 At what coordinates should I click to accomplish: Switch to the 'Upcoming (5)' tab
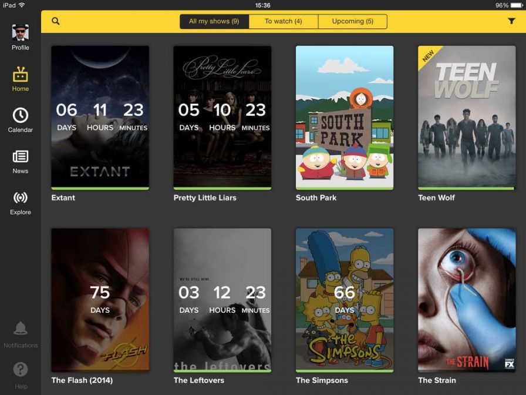(352, 21)
